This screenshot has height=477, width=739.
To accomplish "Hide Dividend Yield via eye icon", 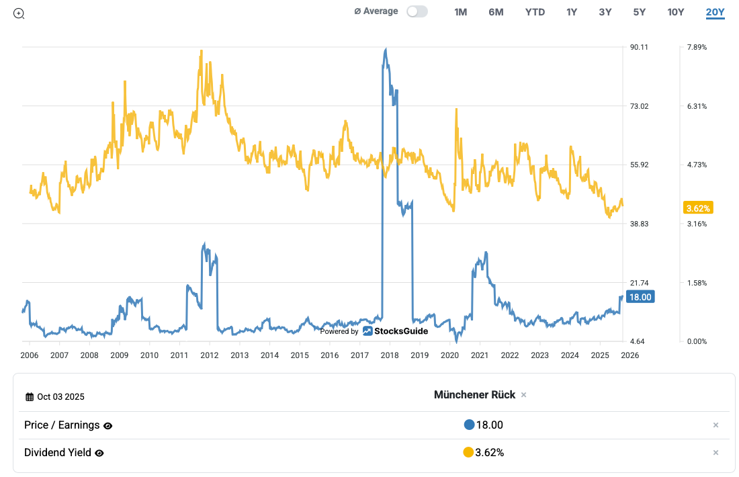I will [x=99, y=453].
